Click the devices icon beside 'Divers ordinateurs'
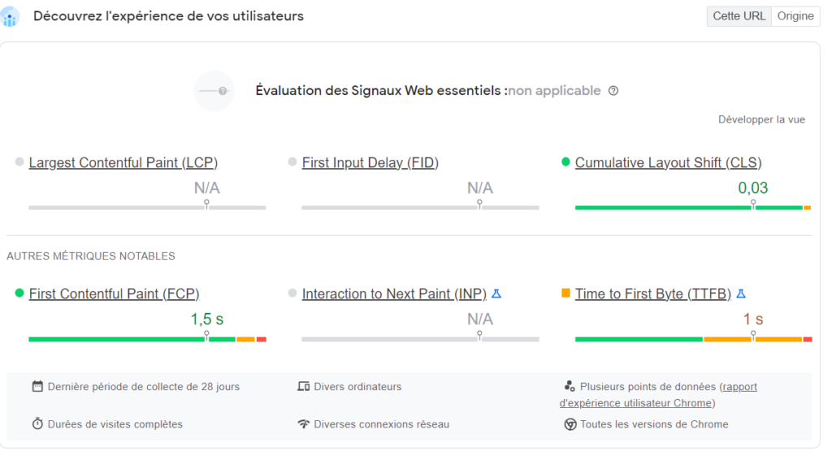The width and height of the screenshot is (832, 464). click(x=304, y=387)
